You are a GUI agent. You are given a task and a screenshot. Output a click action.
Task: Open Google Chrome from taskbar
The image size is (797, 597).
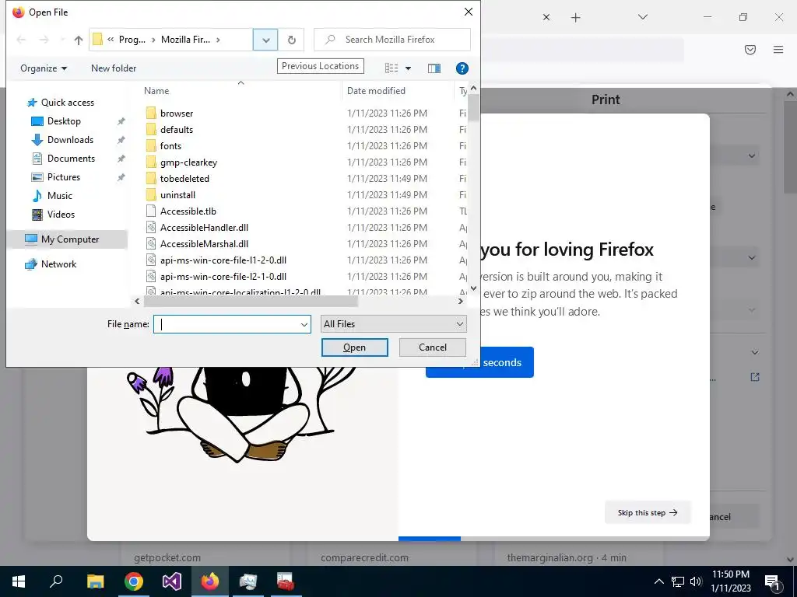[x=134, y=581]
